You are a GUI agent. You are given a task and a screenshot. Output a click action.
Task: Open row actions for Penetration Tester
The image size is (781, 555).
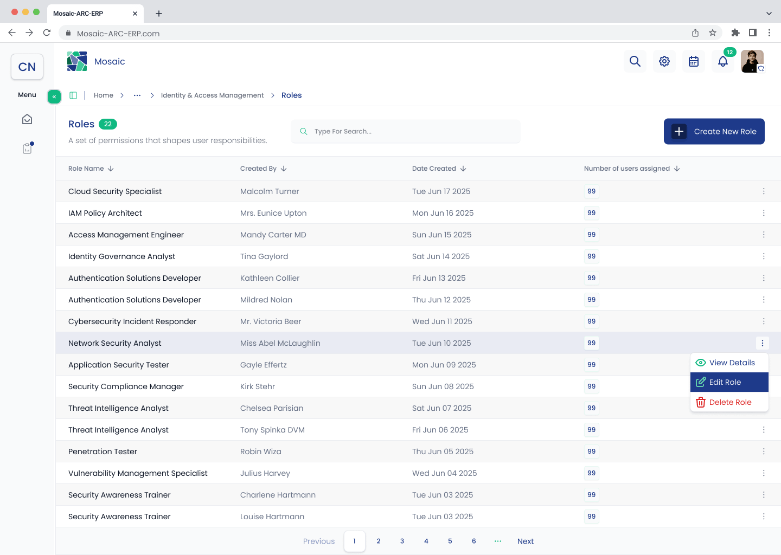pyautogui.click(x=764, y=451)
